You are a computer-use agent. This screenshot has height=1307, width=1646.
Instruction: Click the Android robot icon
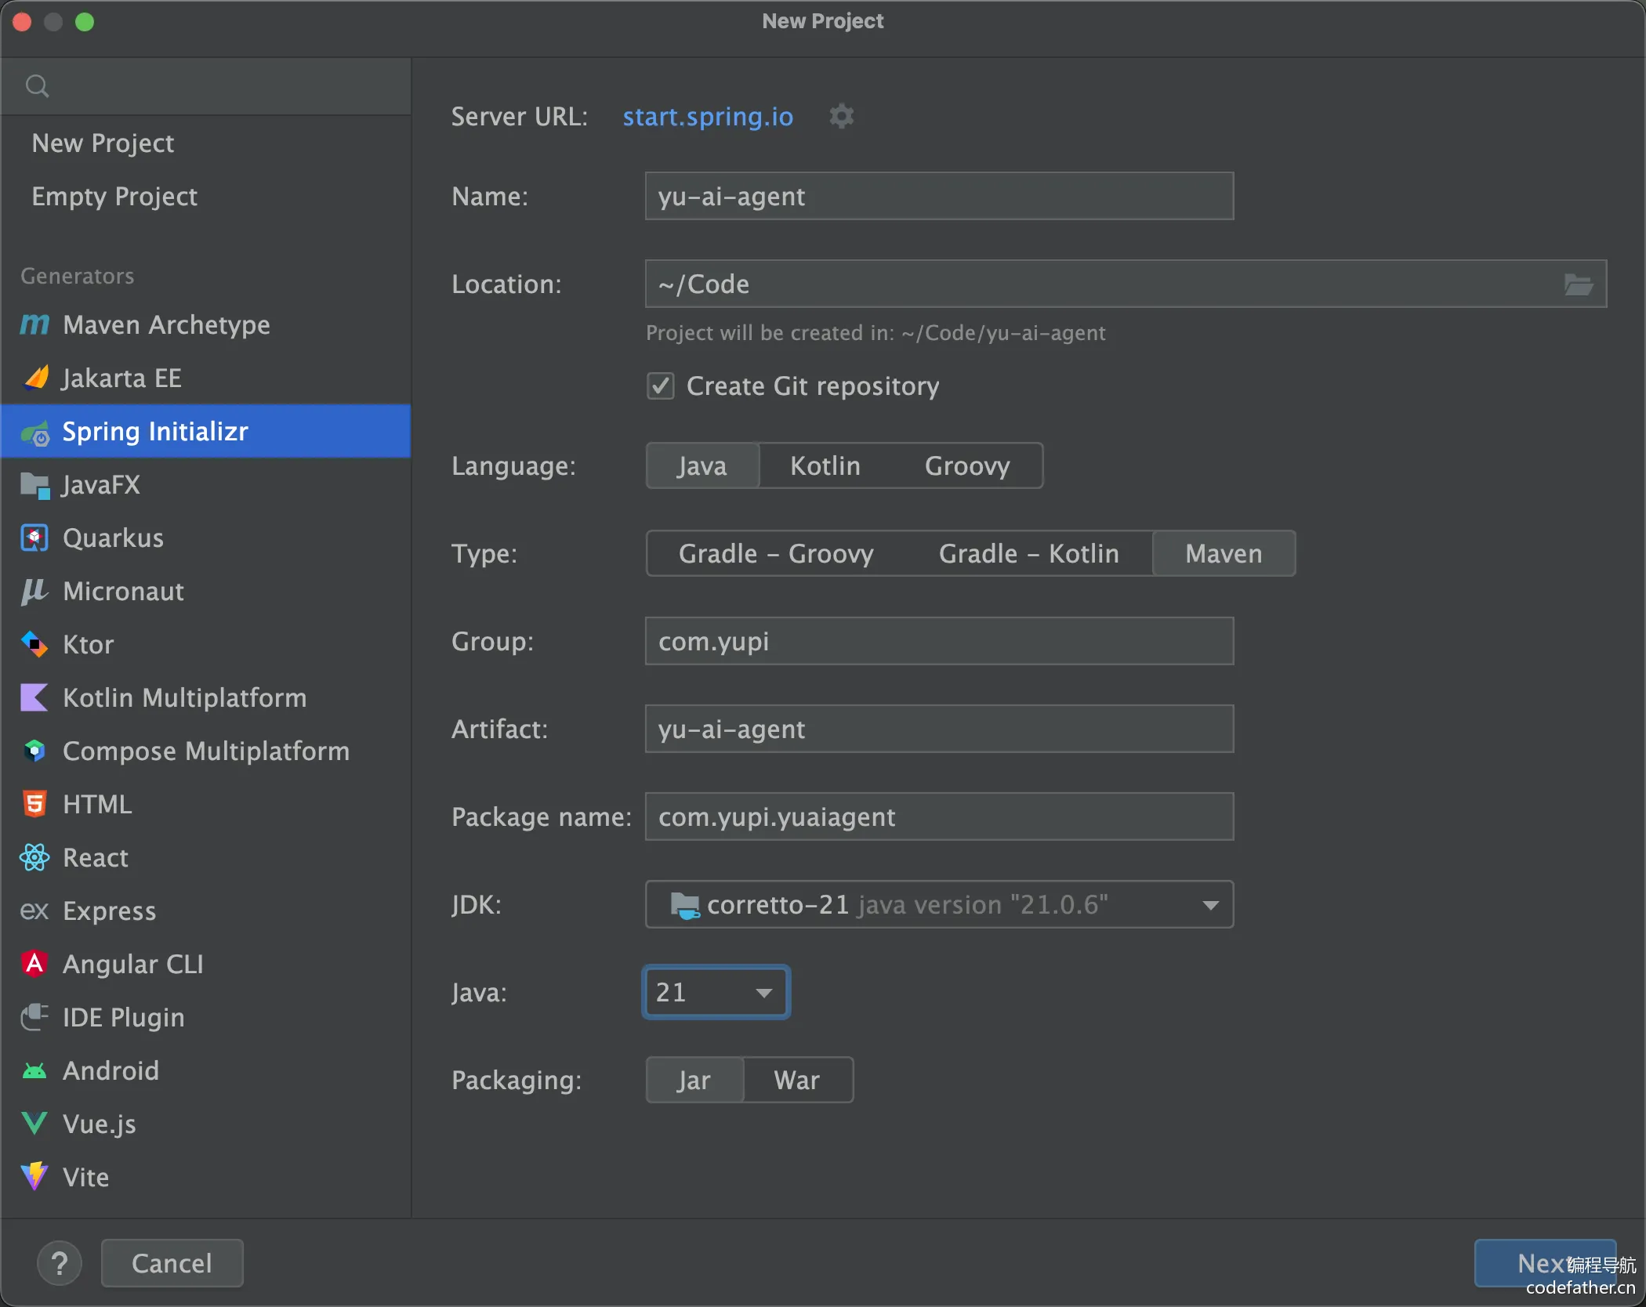[x=34, y=1071]
